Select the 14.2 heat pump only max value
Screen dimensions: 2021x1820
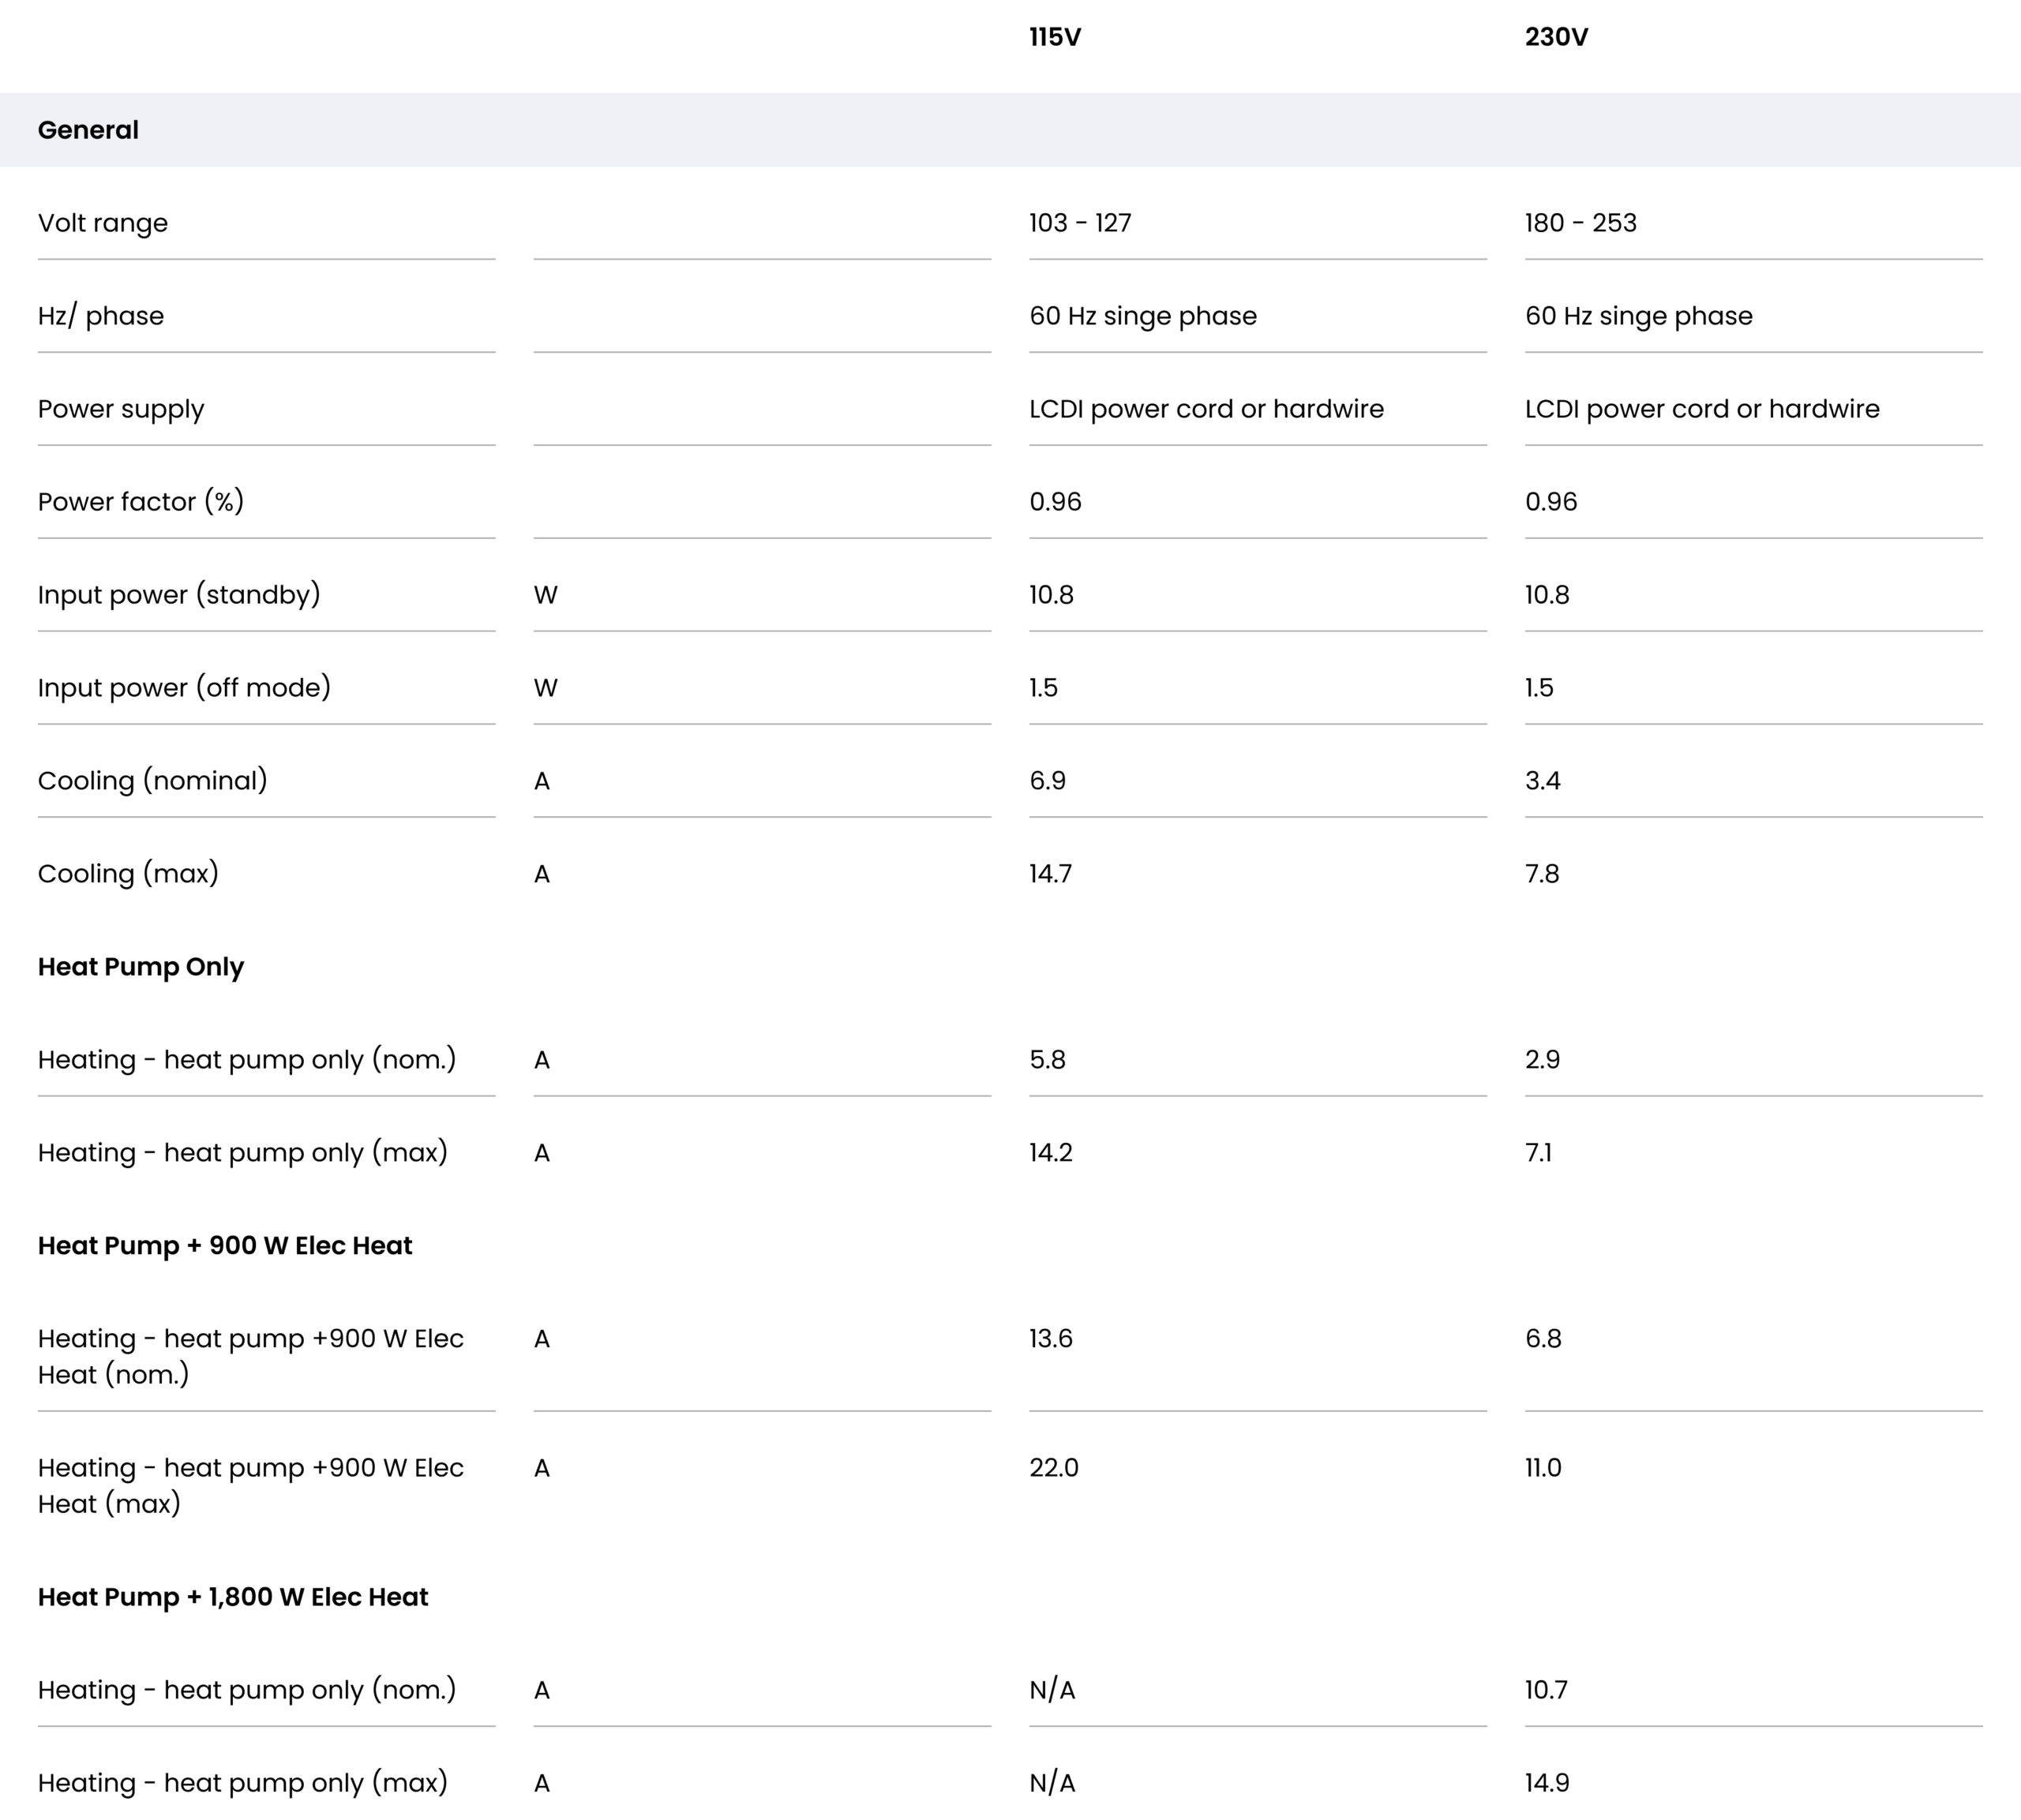pyautogui.click(x=1051, y=1153)
